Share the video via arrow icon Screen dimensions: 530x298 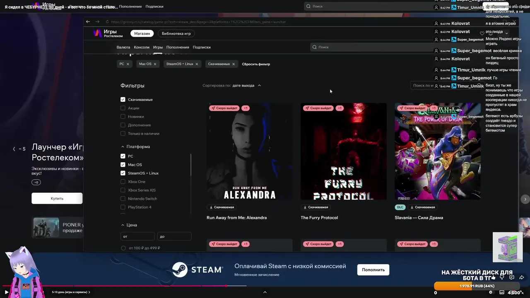(x=522, y=277)
